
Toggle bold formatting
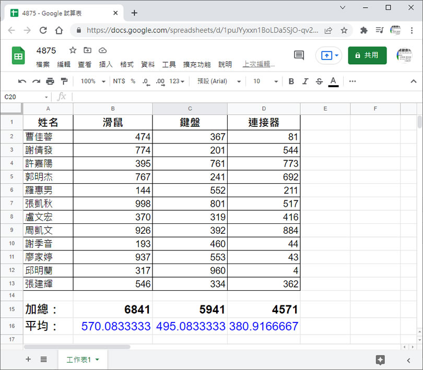pos(291,81)
